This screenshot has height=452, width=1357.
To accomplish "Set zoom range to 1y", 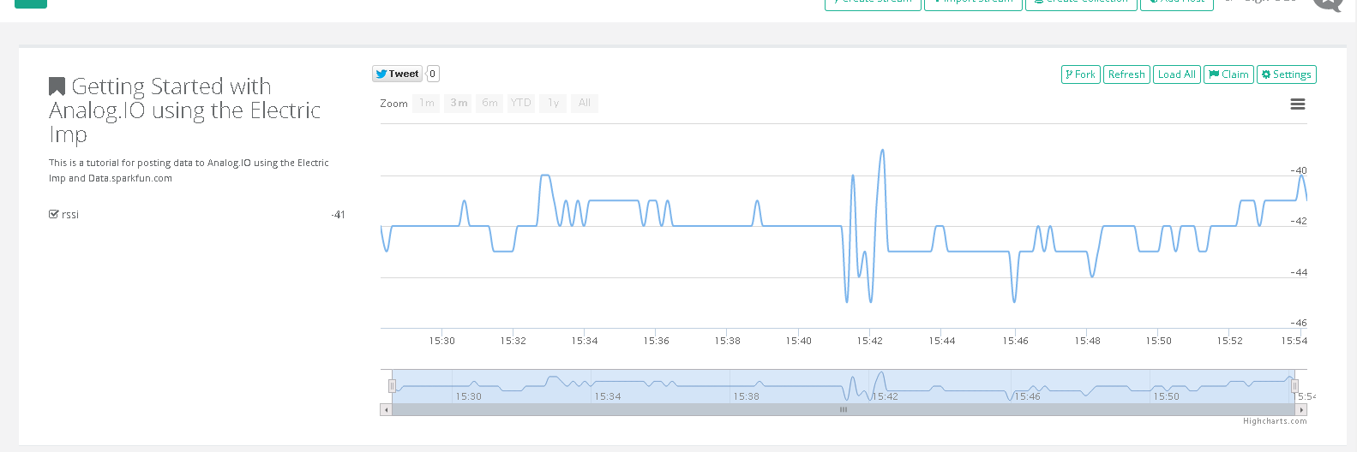I will coord(553,103).
